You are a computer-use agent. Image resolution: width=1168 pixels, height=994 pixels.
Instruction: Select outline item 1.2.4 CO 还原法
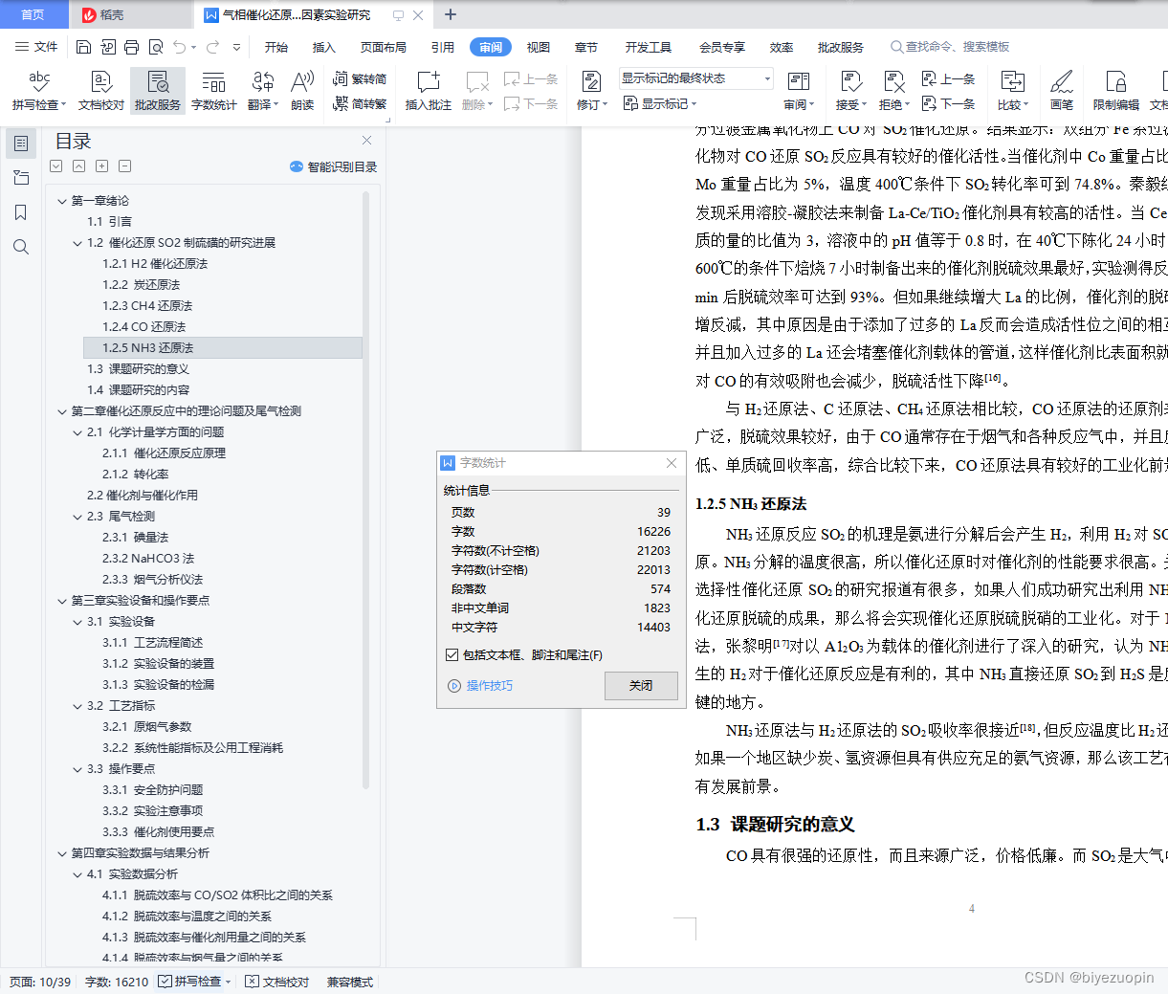144,327
